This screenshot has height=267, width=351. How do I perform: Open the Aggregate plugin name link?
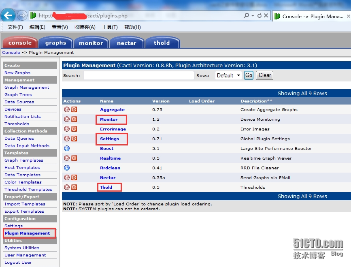(113, 109)
